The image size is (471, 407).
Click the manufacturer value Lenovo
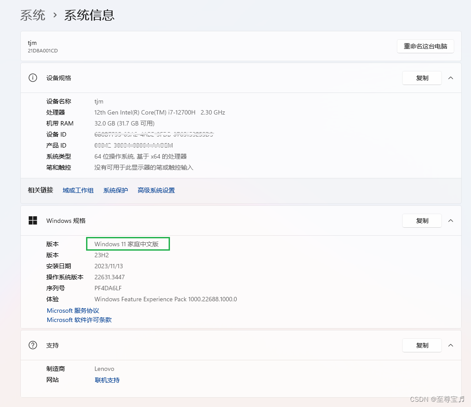(104, 369)
